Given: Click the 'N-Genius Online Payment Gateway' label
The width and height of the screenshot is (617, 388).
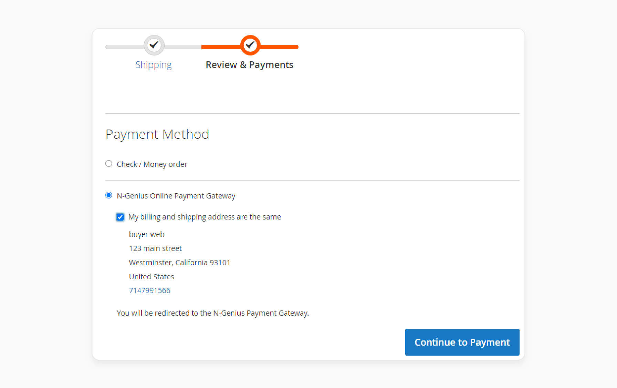Looking at the screenshot, I should [176, 196].
